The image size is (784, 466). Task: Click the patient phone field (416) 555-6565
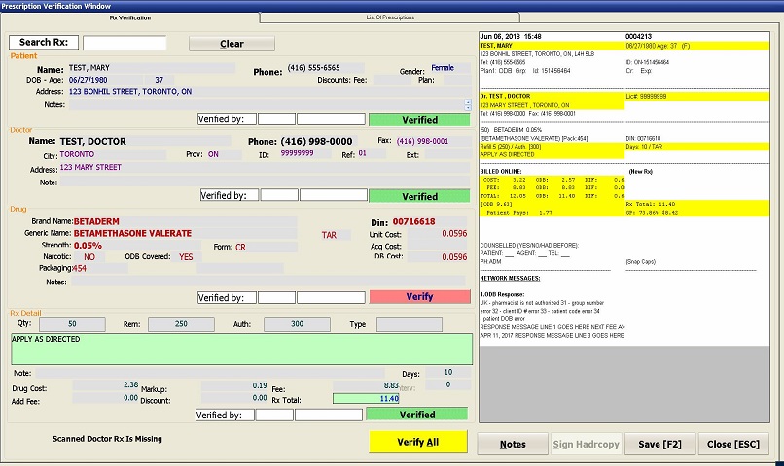325,68
